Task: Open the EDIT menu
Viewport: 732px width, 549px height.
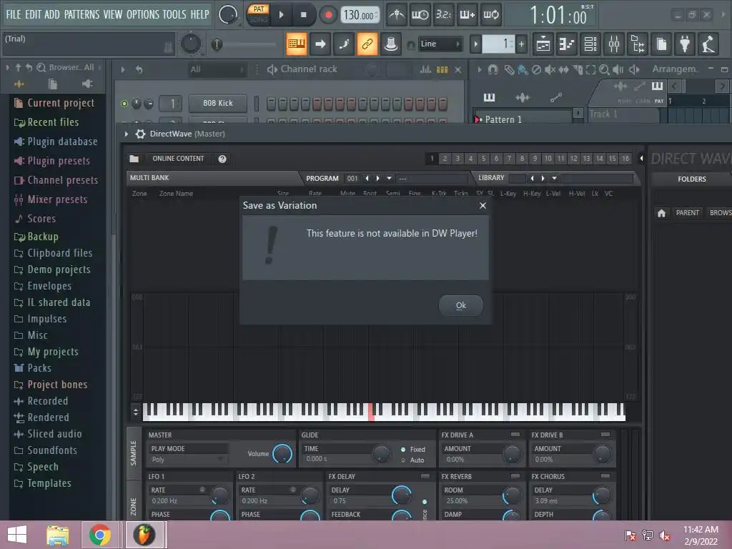Action: [x=33, y=14]
